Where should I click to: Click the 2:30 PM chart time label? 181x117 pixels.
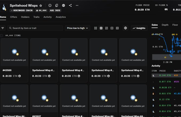pyautogui.click(x=167, y=62)
